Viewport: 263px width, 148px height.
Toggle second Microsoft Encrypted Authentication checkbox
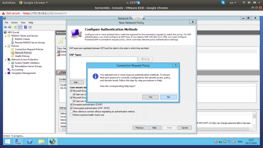point(71,97)
